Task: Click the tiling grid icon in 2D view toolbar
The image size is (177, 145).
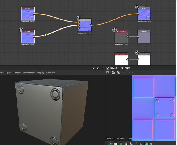Action: tap(126, 144)
